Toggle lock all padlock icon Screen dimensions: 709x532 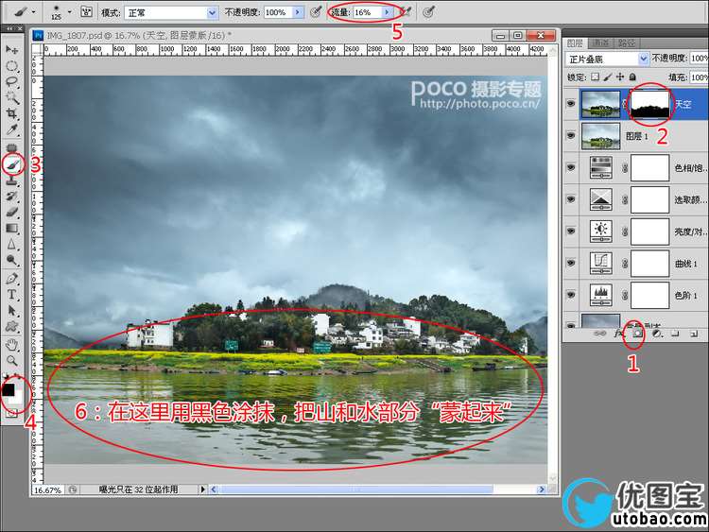632,77
